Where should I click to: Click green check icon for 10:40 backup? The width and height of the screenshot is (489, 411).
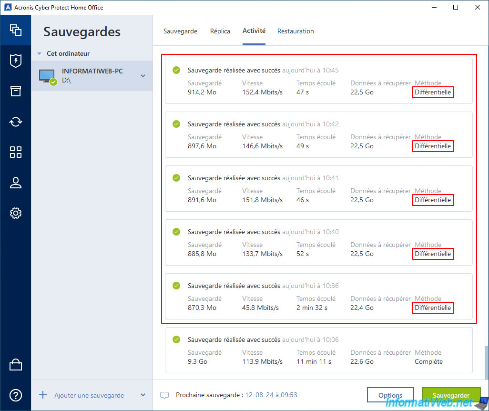176,232
